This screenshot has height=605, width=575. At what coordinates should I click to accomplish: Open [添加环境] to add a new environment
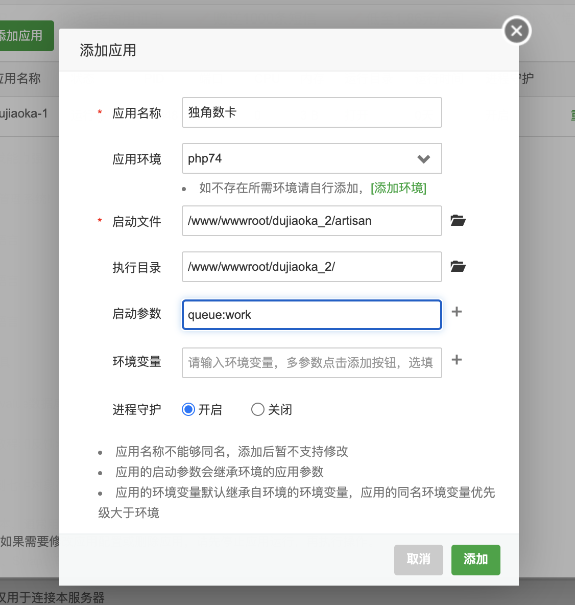[398, 188]
